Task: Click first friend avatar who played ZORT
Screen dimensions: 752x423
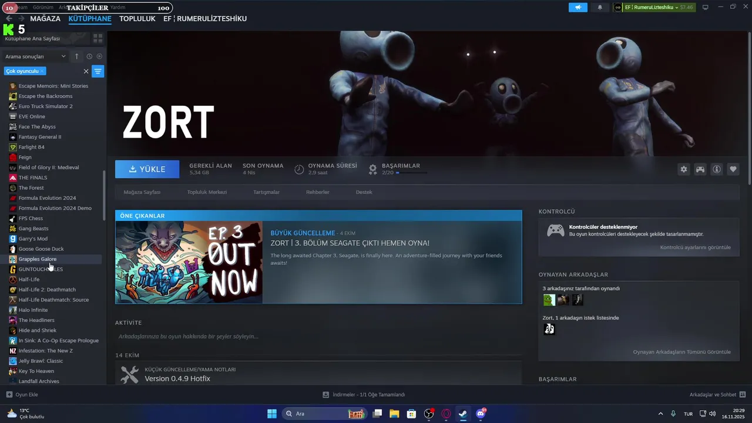Action: tap(549, 300)
